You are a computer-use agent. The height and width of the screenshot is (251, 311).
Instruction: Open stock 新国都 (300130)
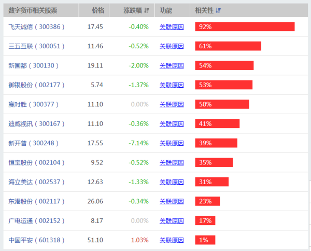point(33,65)
